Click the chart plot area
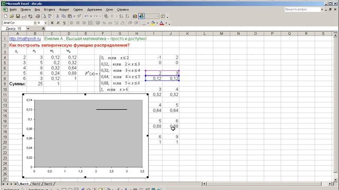Image resolution: width=339 pixels, height=190 pixels. pos(88,134)
